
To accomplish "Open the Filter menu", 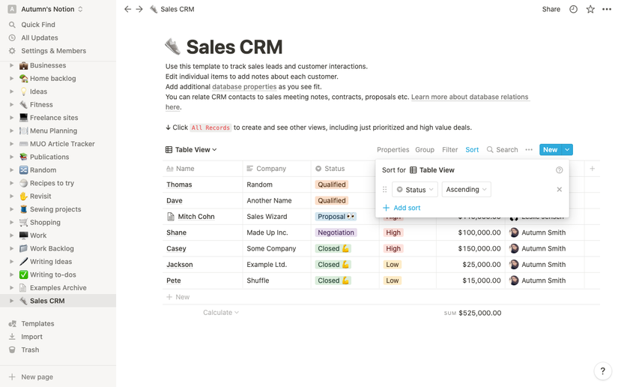I will (449, 149).
